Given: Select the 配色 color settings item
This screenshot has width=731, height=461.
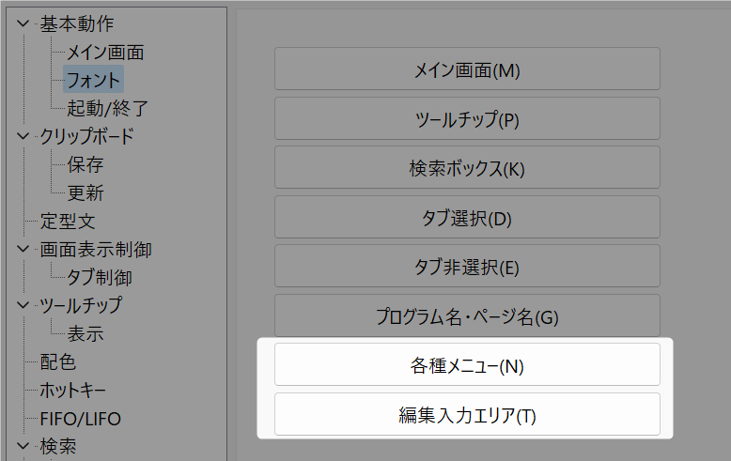Looking at the screenshot, I should (58, 362).
